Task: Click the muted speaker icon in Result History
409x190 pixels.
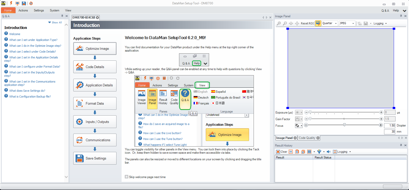Action: [x=329, y=152]
